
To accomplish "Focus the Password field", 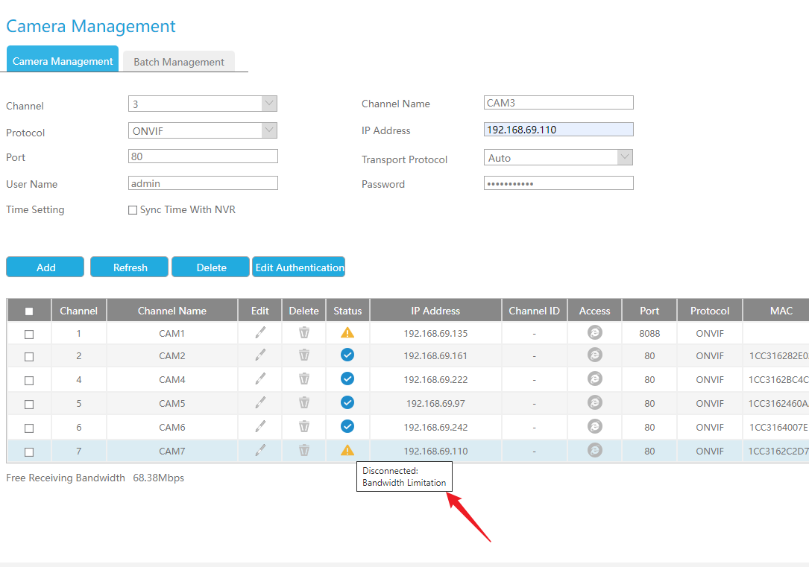I will pos(558,183).
